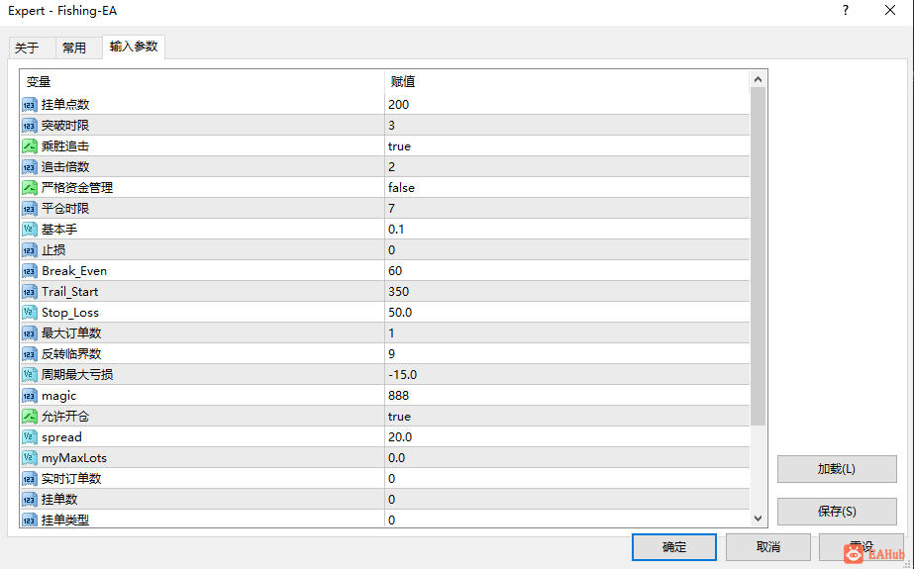Select the integer icon next to magic
Image resolution: width=914 pixels, height=569 pixels.
[x=29, y=396]
